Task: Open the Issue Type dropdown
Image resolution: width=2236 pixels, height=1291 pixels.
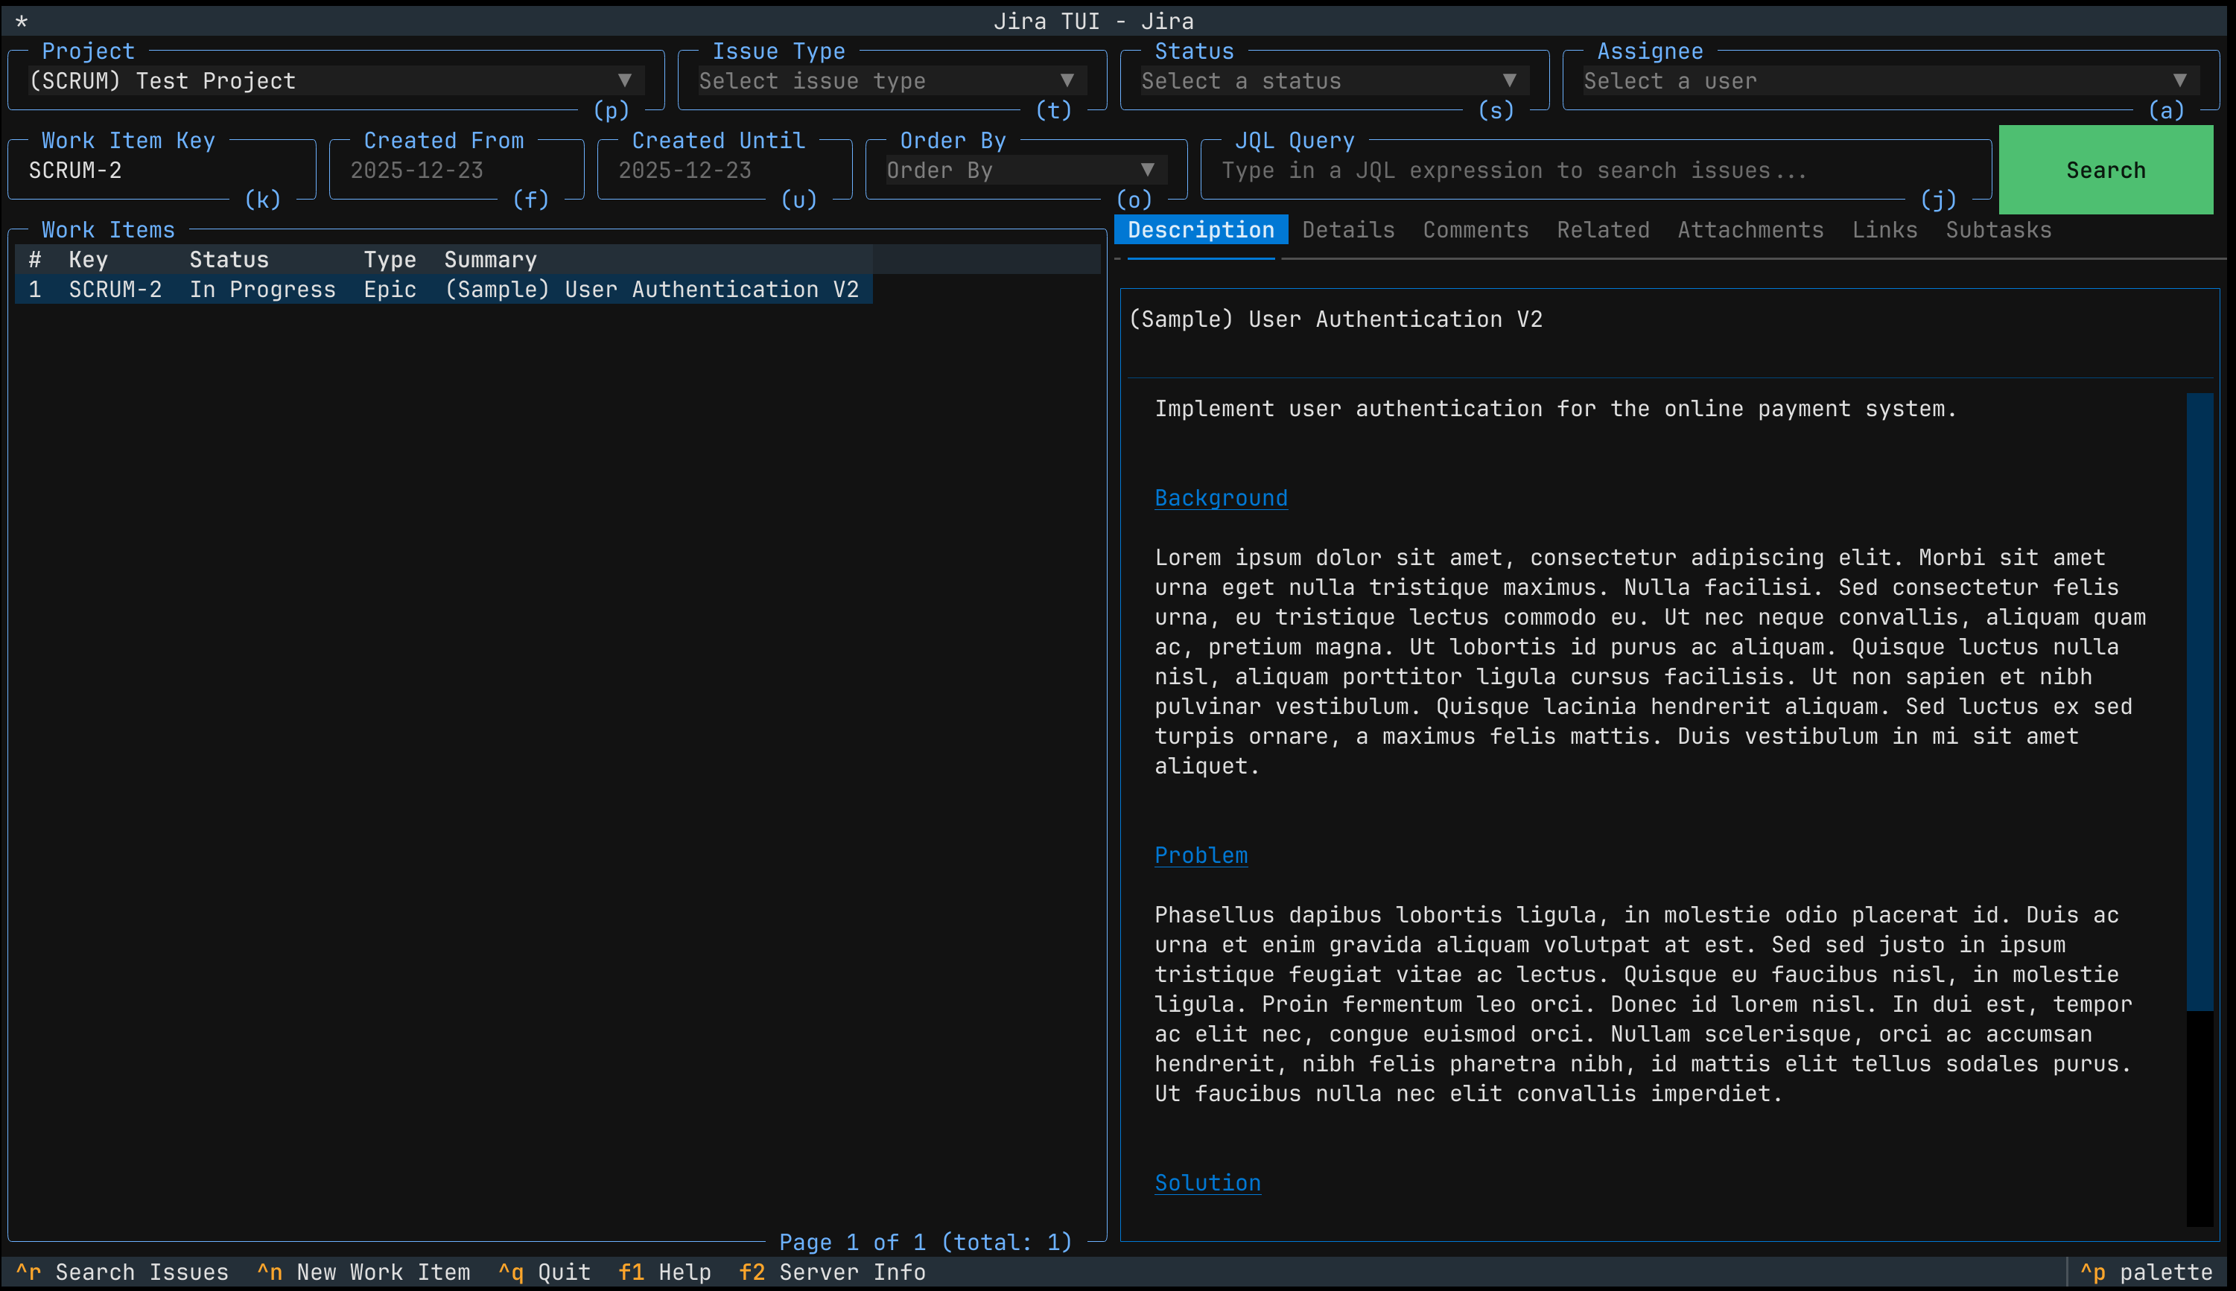Action: pyautogui.click(x=892, y=80)
